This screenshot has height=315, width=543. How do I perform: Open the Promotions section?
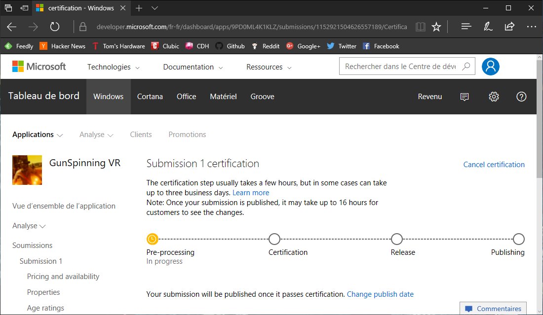[x=188, y=135]
